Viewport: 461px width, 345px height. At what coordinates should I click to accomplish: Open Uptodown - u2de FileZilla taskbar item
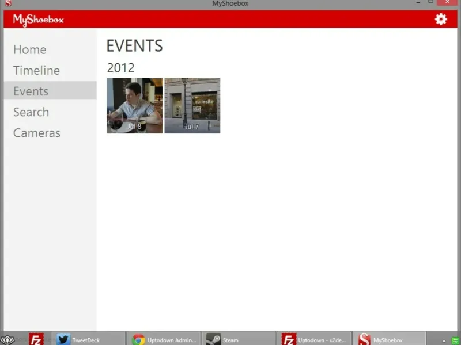coord(314,339)
